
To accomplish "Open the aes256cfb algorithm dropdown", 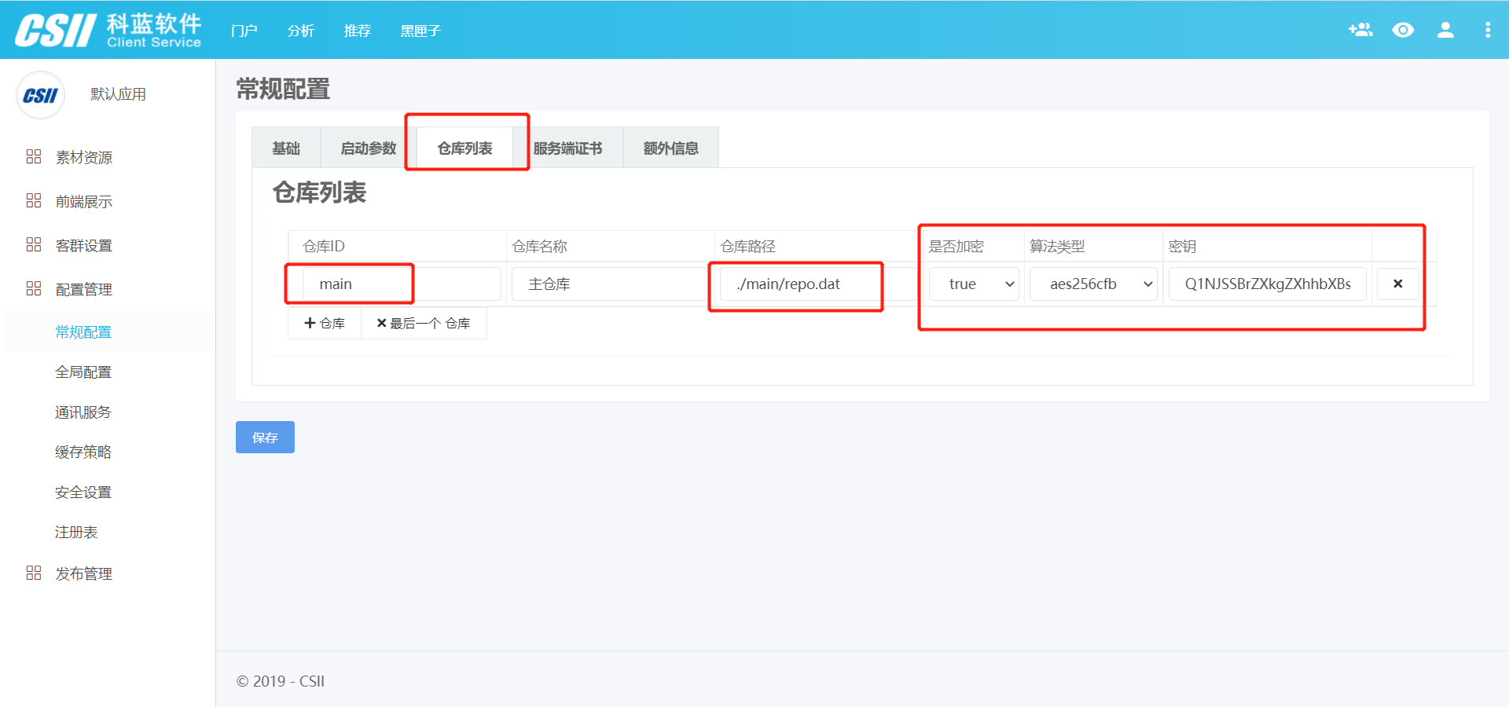I will pyautogui.click(x=1093, y=284).
